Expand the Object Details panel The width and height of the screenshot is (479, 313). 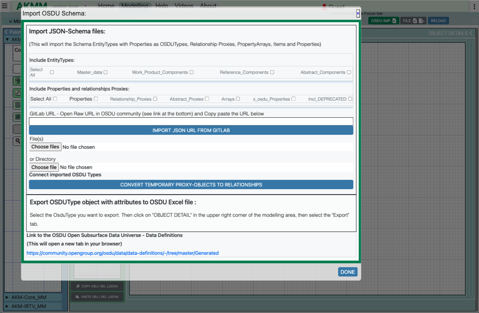pyautogui.click(x=451, y=33)
